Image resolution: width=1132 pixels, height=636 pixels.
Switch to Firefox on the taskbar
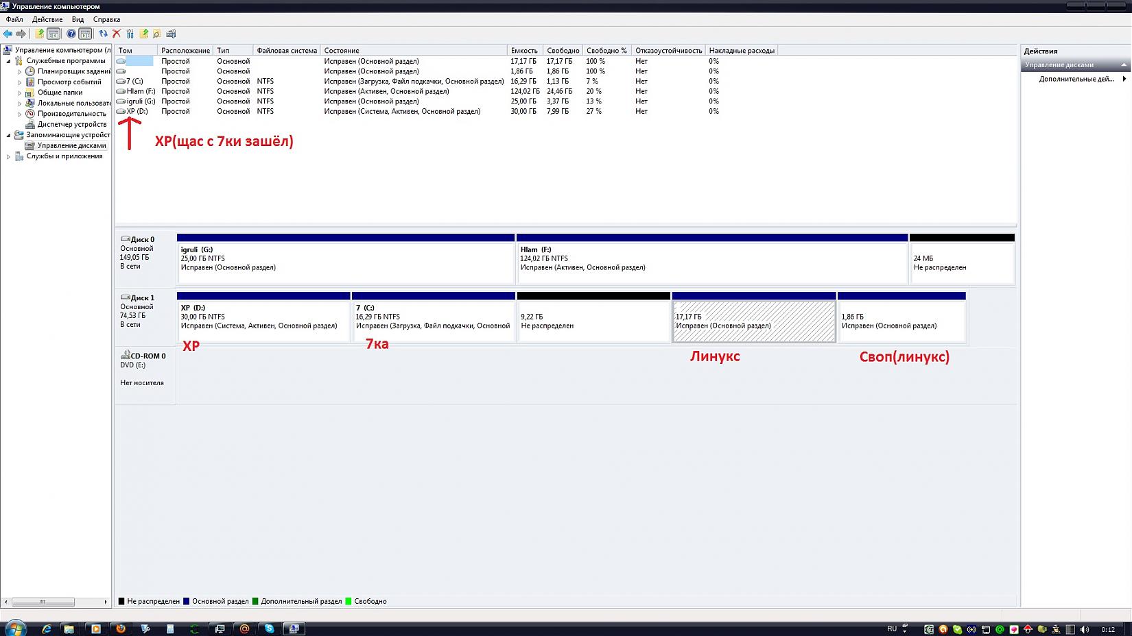[121, 628]
